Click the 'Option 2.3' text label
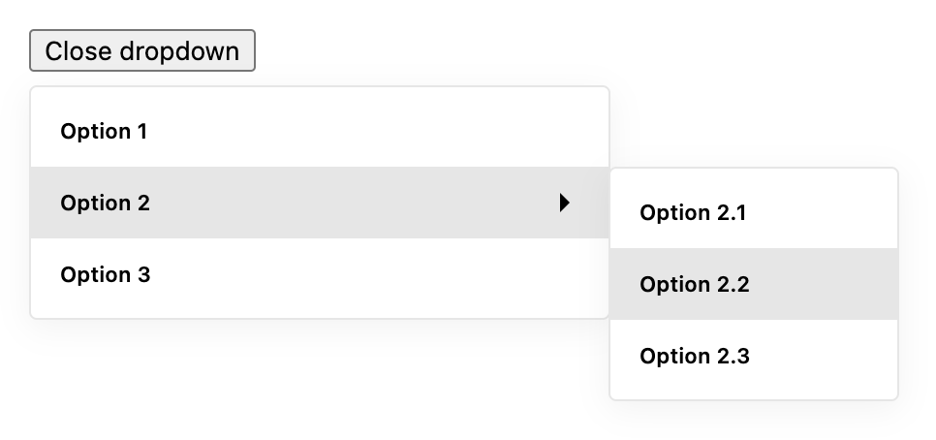936x440 pixels. tap(694, 356)
